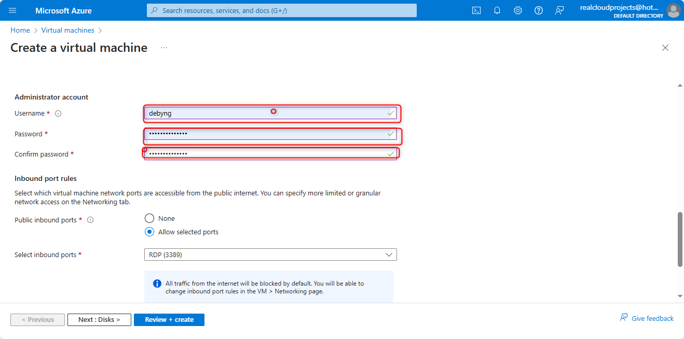Image resolution: width=684 pixels, height=339 pixels.
Task: Select Allow selected ports radio option
Action: tap(149, 232)
